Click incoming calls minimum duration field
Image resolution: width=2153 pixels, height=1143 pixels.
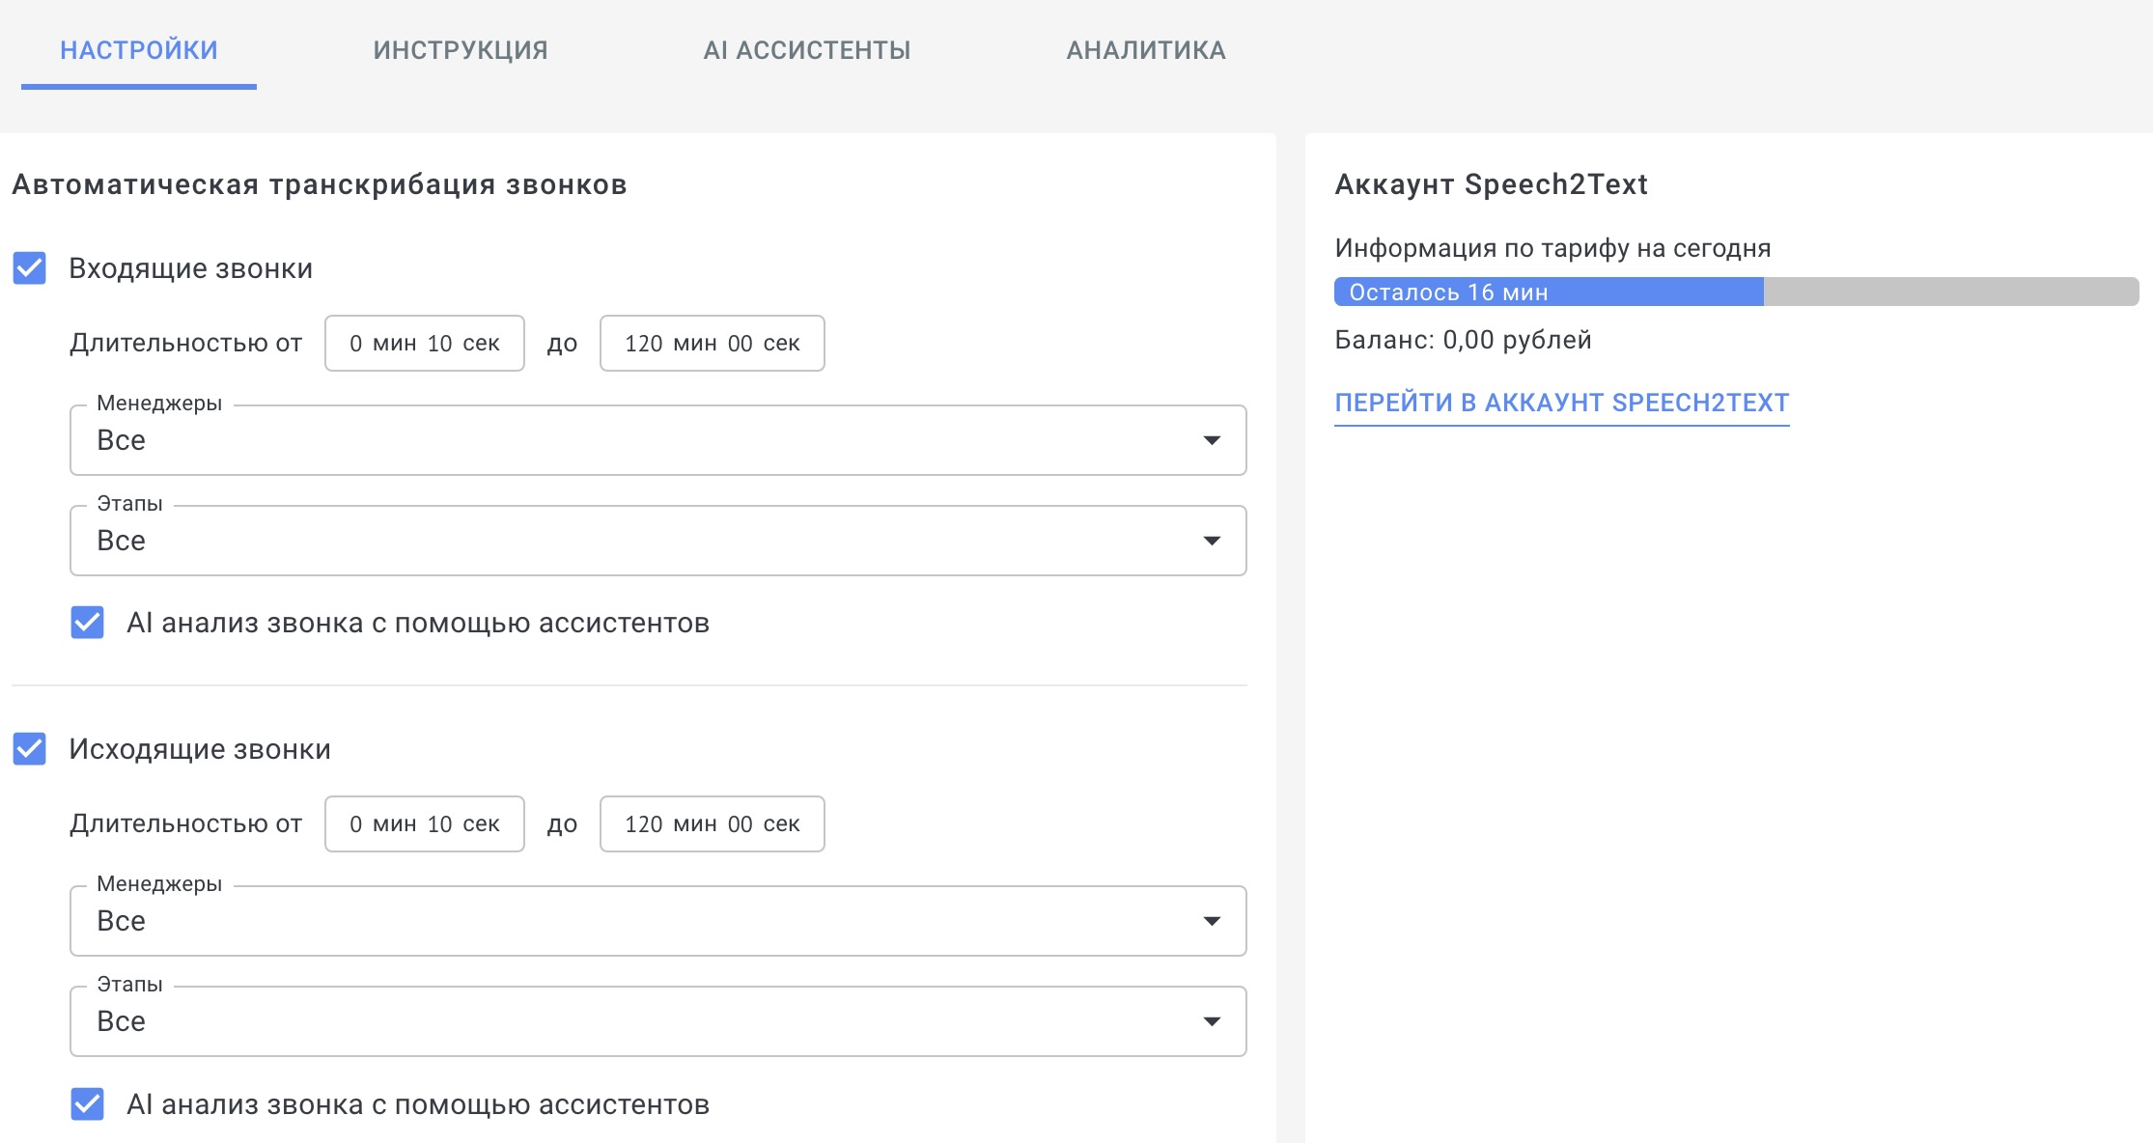click(x=425, y=344)
